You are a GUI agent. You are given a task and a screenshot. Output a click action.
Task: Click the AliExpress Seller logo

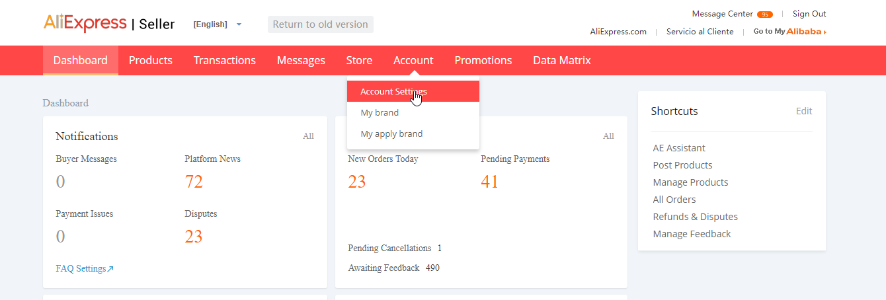(109, 24)
